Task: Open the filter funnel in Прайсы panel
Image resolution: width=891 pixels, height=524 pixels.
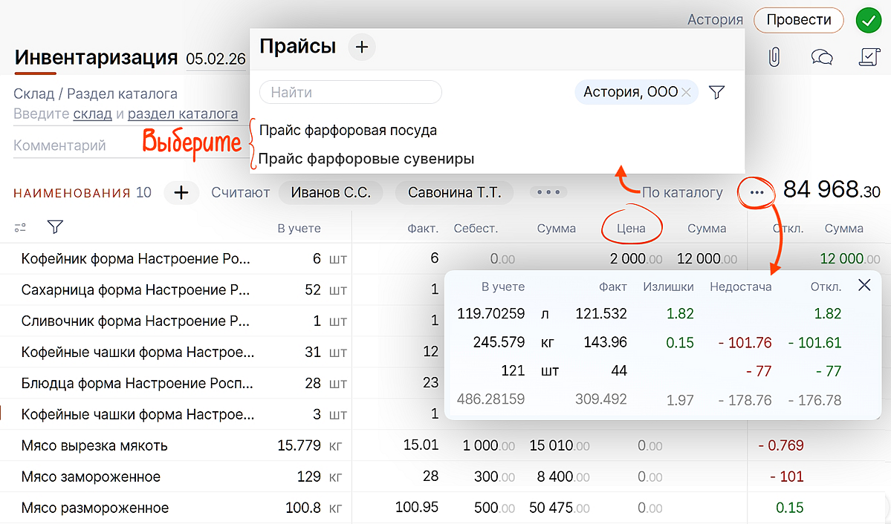Action: pos(716,92)
